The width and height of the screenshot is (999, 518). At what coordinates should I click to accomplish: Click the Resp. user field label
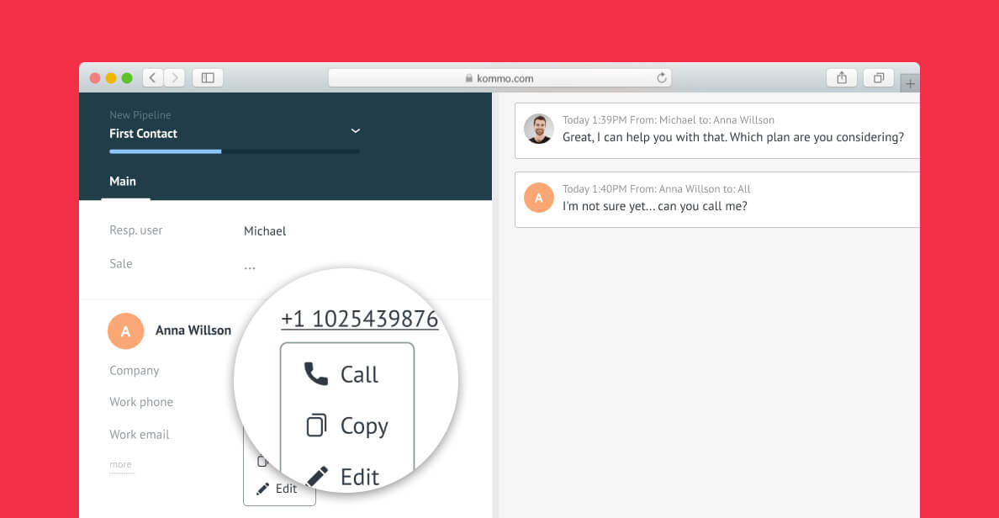(x=135, y=230)
